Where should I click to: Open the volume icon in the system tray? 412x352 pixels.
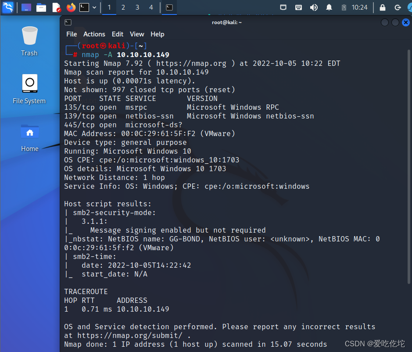[x=313, y=7]
